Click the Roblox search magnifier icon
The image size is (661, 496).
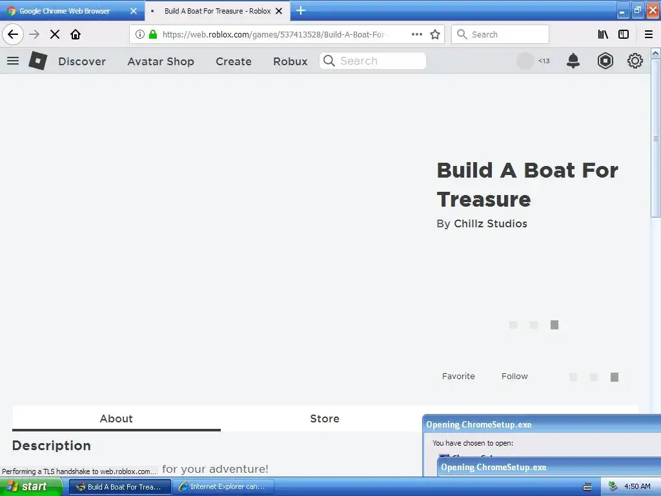tap(329, 61)
